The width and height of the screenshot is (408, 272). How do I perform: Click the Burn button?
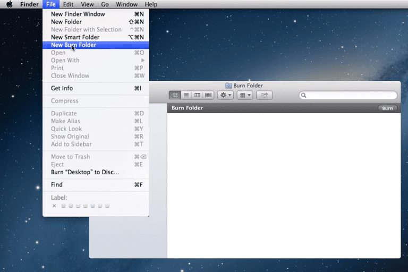click(x=387, y=108)
